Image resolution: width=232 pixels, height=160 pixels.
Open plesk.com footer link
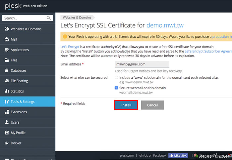(x=127, y=156)
